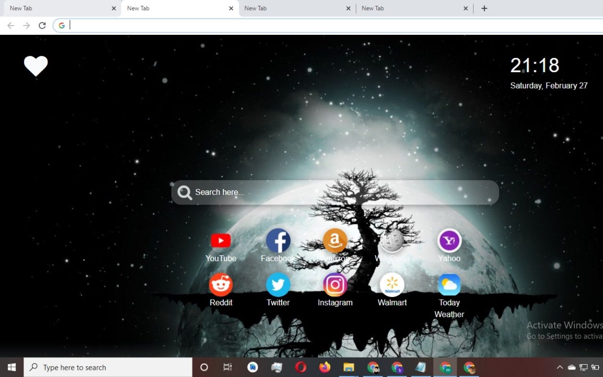The image size is (603, 377).
Task: Click the Instagram label text
Action: (335, 303)
